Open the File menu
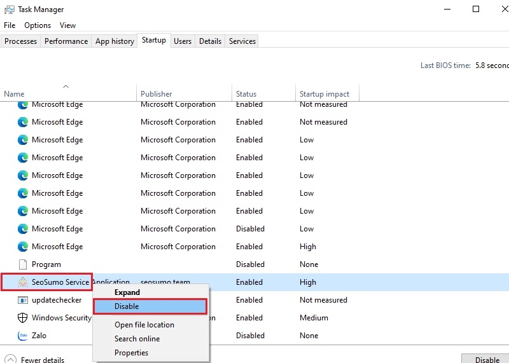 pyautogui.click(x=10, y=25)
